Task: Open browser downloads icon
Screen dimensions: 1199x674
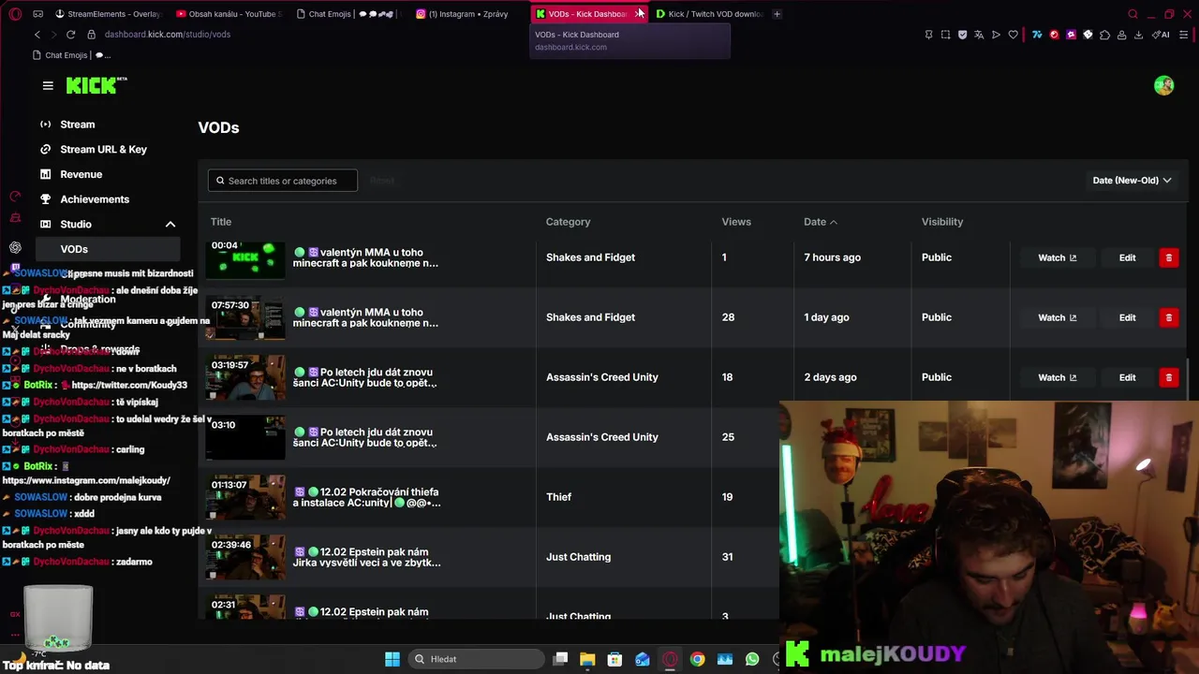Action: [1138, 35]
